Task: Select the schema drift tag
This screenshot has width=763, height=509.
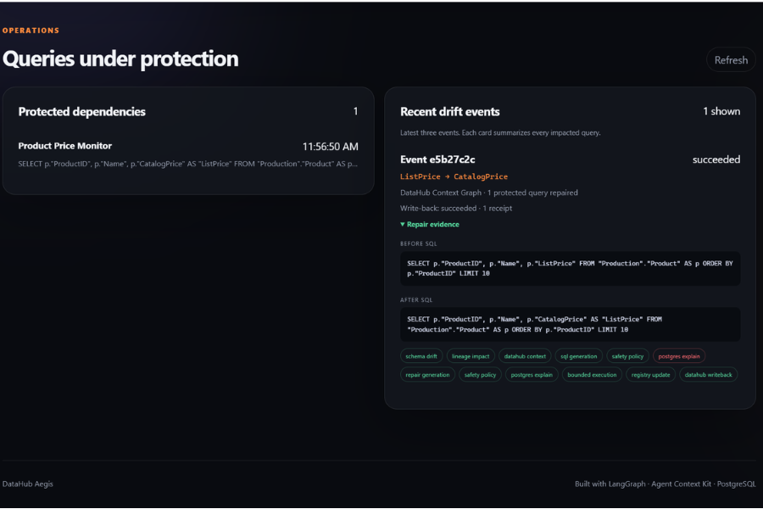Action: 420,356
